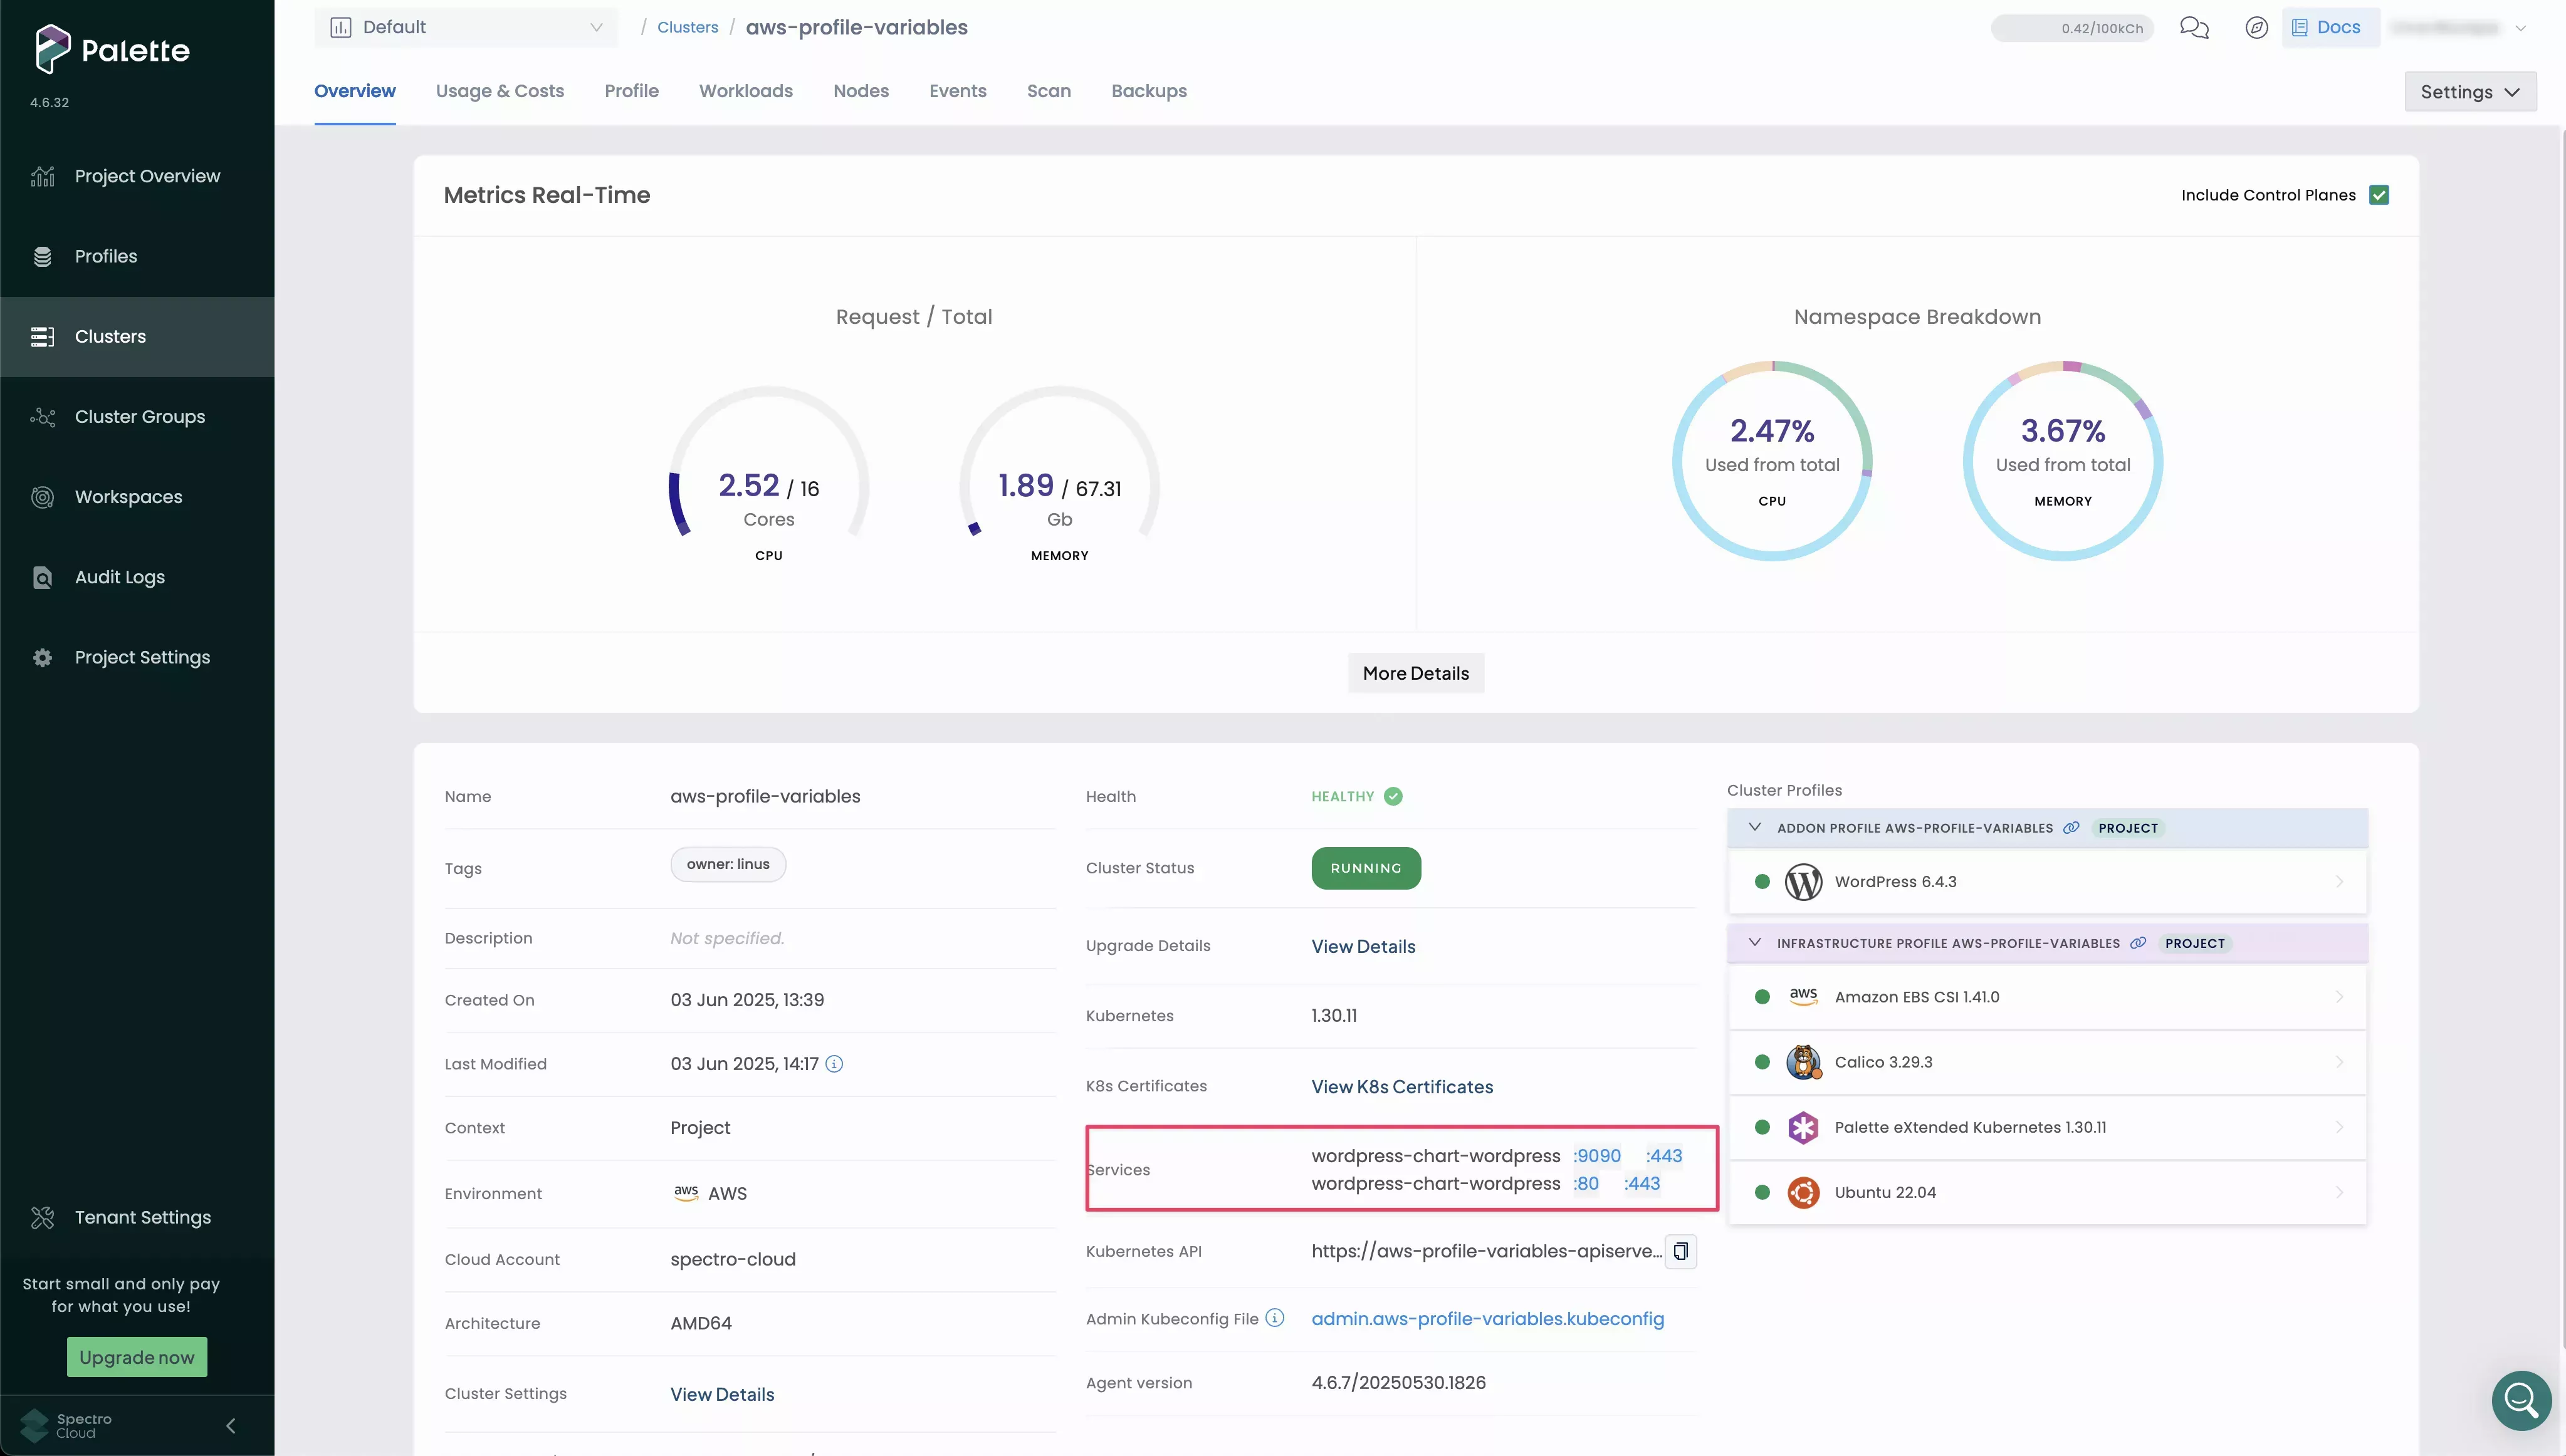2566x1456 pixels.
Task: Open the Clusters sidebar section
Action: [x=111, y=336]
